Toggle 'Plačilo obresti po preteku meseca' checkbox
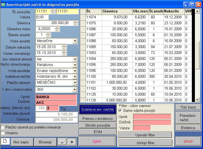This screenshot has height=149, width=203. tap(2, 127)
